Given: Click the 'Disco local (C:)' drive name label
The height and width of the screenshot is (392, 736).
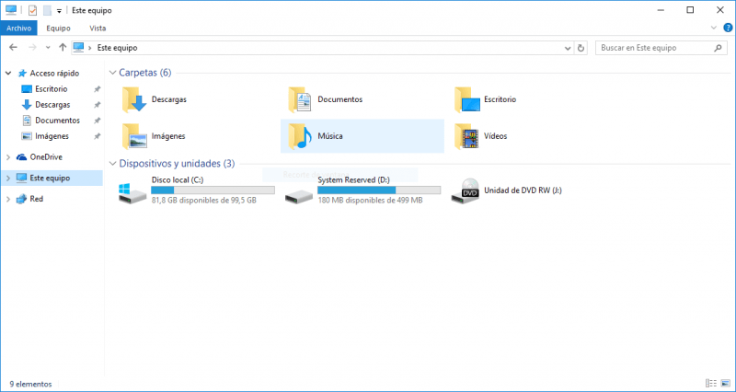Looking at the screenshot, I should pyautogui.click(x=178, y=179).
